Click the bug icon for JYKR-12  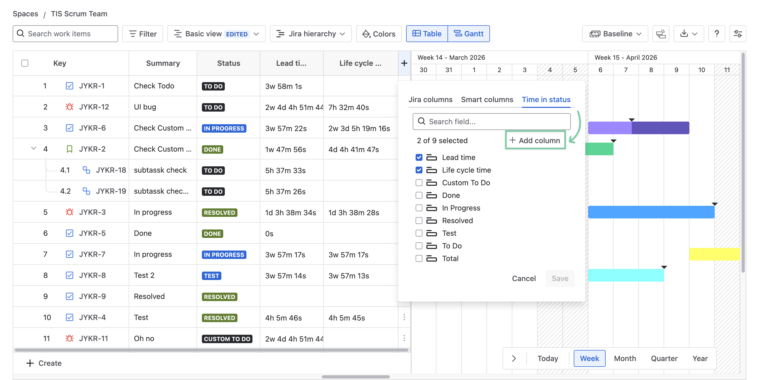[x=69, y=107]
